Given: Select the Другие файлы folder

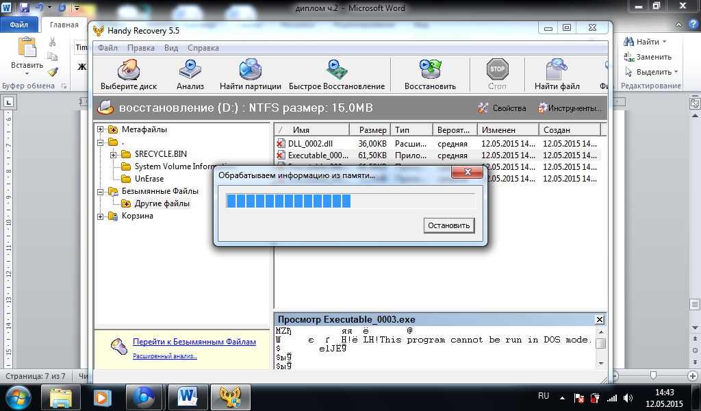Looking at the screenshot, I should (x=162, y=203).
